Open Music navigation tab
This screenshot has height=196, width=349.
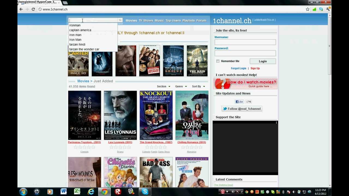[x=159, y=20]
